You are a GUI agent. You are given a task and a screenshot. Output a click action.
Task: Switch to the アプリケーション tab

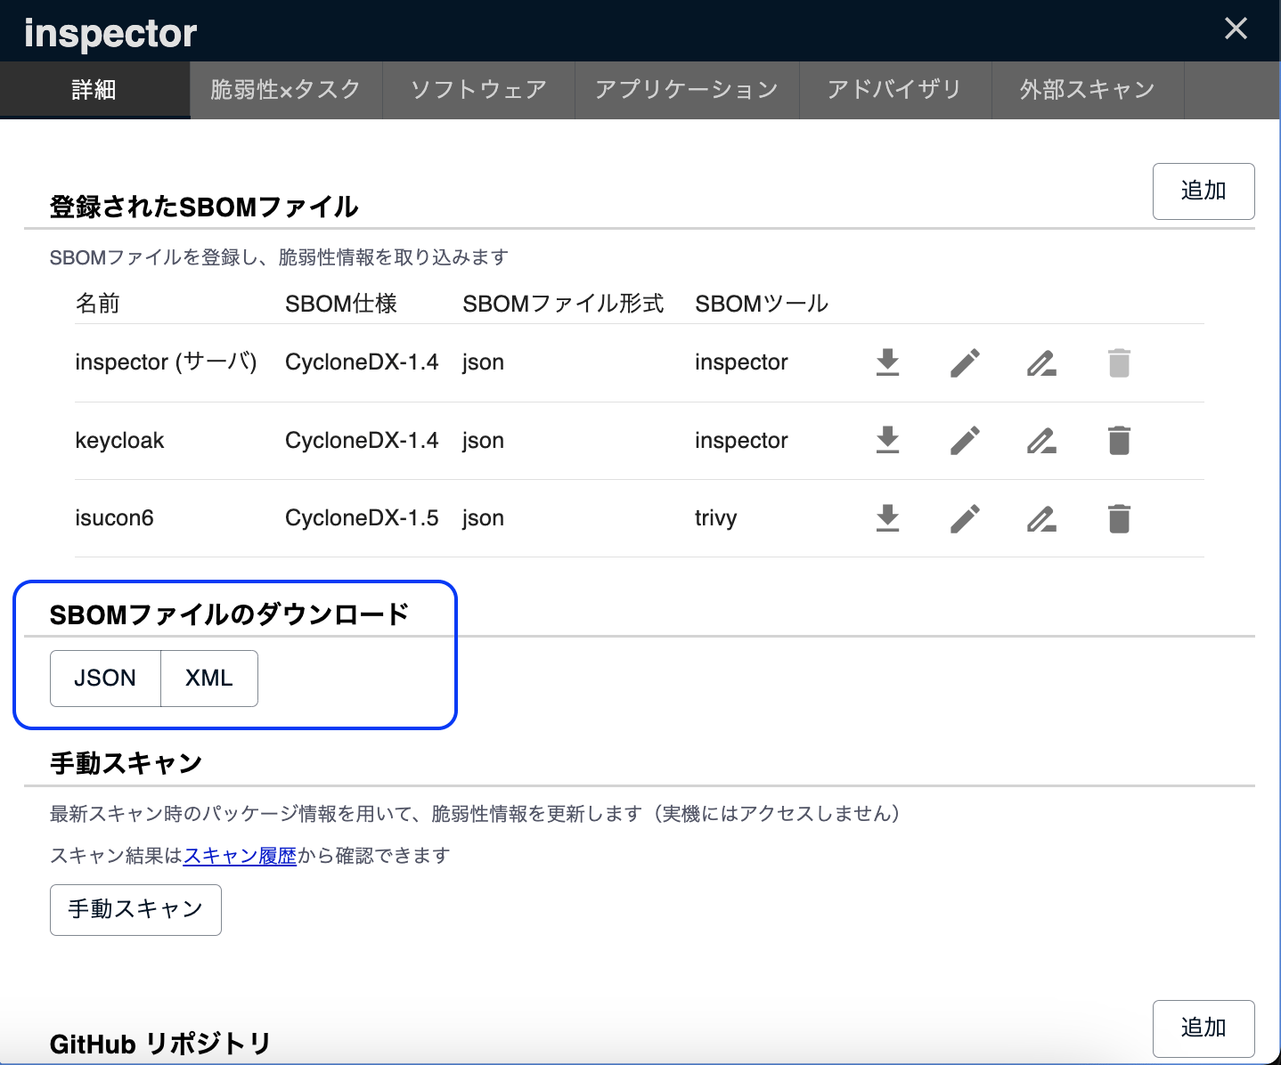[687, 90]
